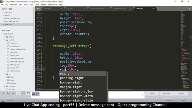The width and height of the screenshot is (192, 108).
Task: Collapse the ui folder
Action: [x=4, y=74]
